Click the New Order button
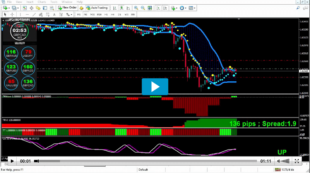The width and height of the screenshot is (310, 173). click(67, 8)
